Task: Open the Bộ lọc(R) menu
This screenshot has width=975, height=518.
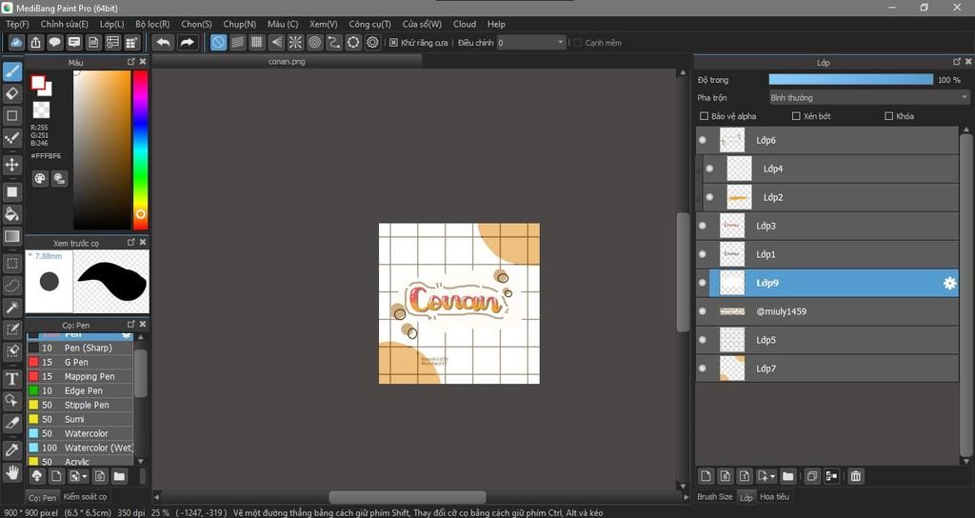Action: [152, 24]
